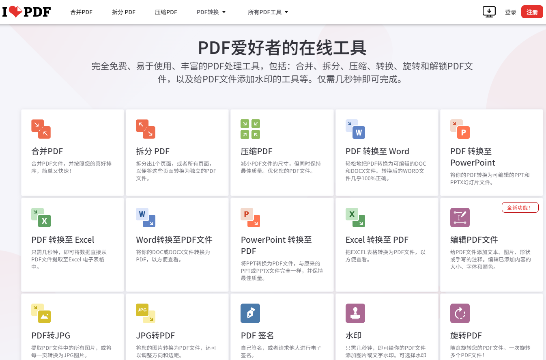Click the 旋转PDF rotate icon
The image size is (546, 360).
point(460,313)
